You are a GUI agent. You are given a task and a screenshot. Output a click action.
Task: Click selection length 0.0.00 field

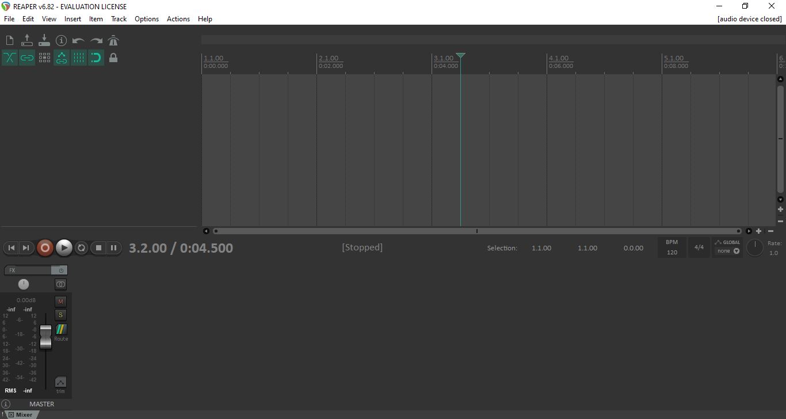point(634,248)
